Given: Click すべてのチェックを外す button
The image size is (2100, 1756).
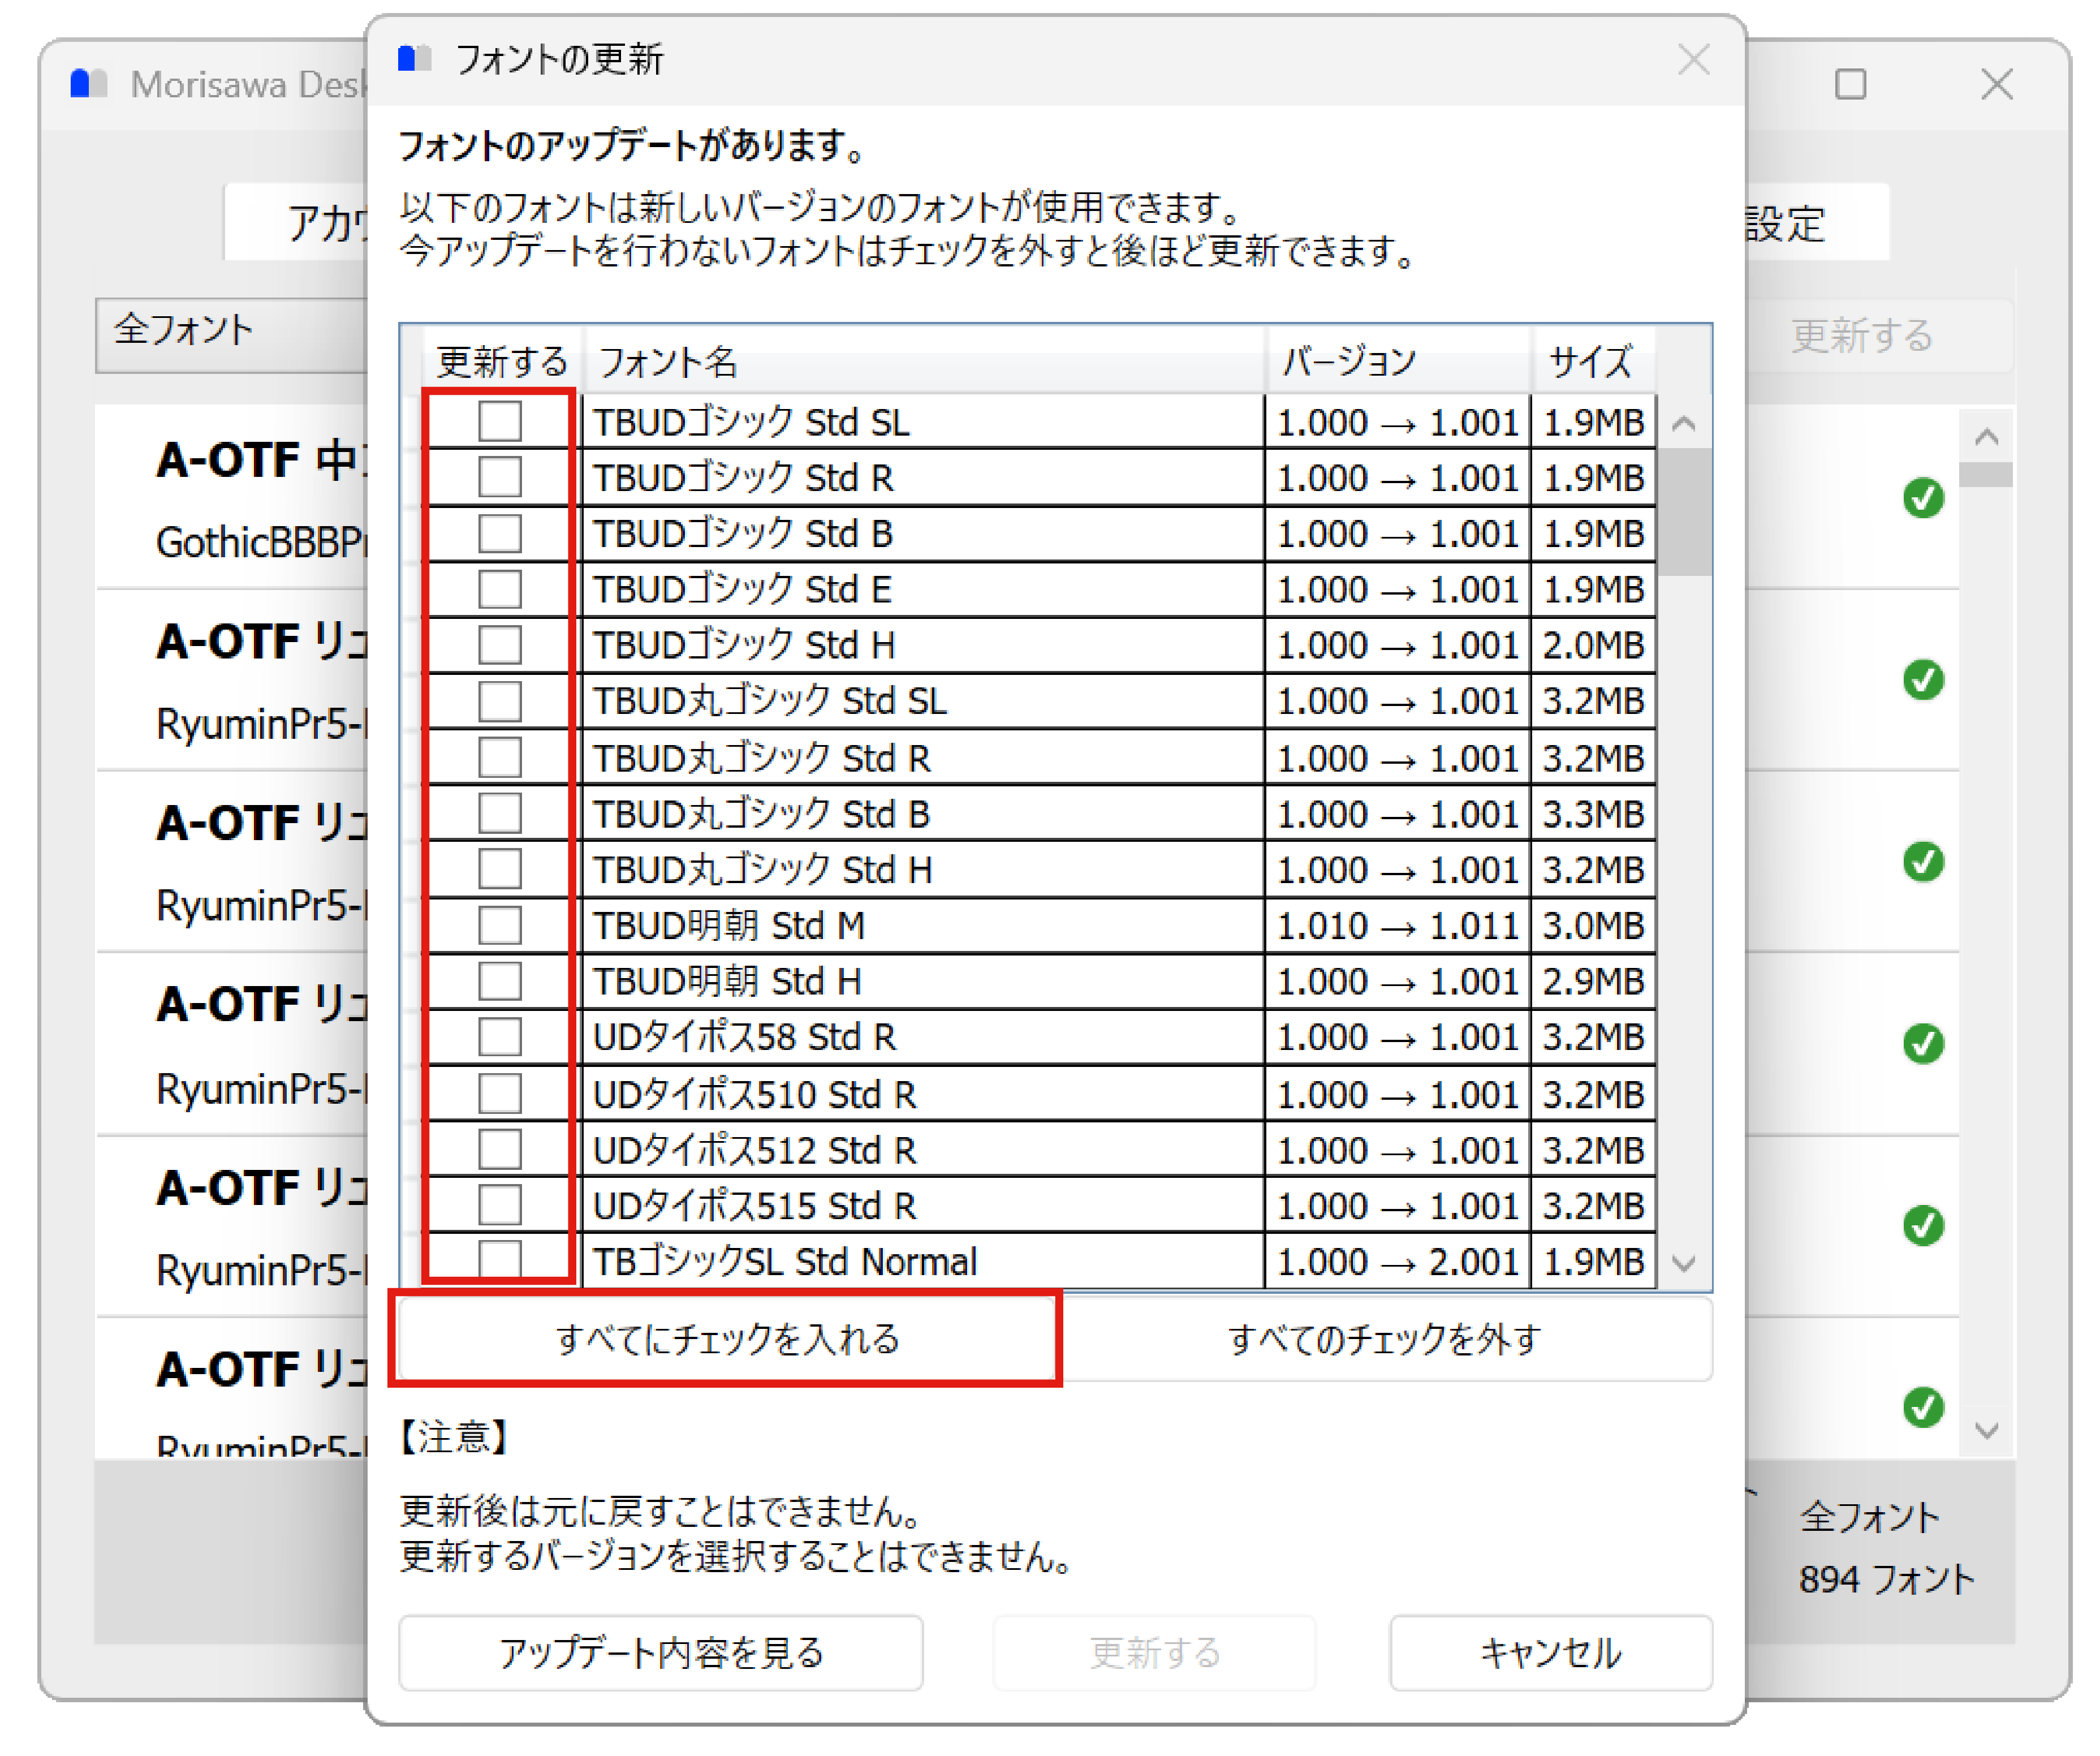Looking at the screenshot, I should pyautogui.click(x=1386, y=1340).
